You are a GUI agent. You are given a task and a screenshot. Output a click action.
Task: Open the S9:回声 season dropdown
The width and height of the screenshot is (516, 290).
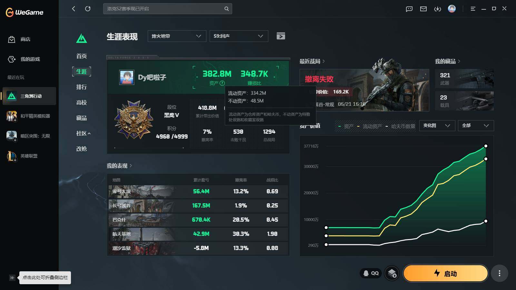(x=239, y=36)
